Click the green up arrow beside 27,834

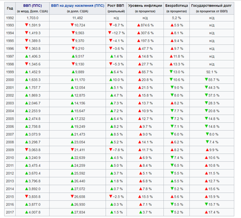(x=72, y=212)
